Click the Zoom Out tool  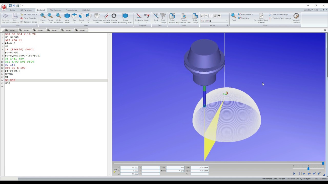point(50,18)
